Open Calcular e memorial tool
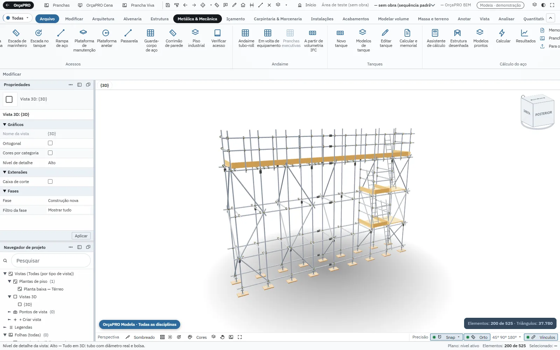The height and width of the screenshot is (350, 560). click(408, 38)
